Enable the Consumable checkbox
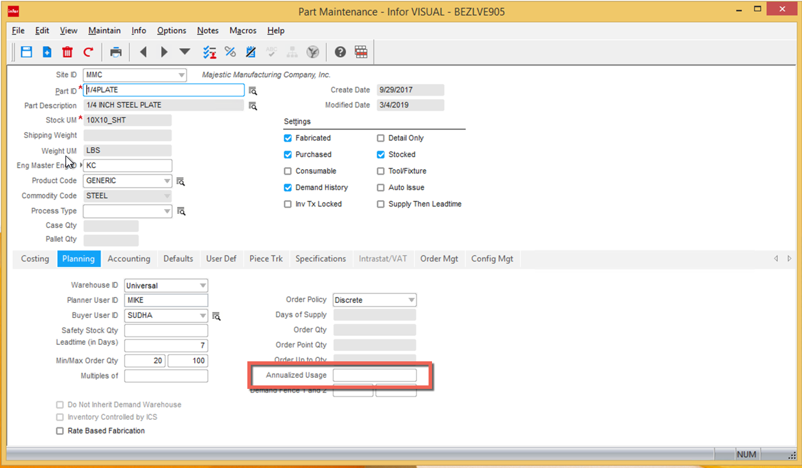Image resolution: width=802 pixels, height=468 pixels. point(287,171)
